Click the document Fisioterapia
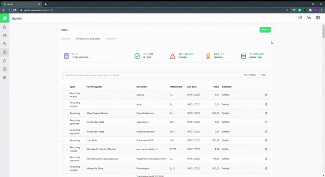 click(x=143, y=169)
